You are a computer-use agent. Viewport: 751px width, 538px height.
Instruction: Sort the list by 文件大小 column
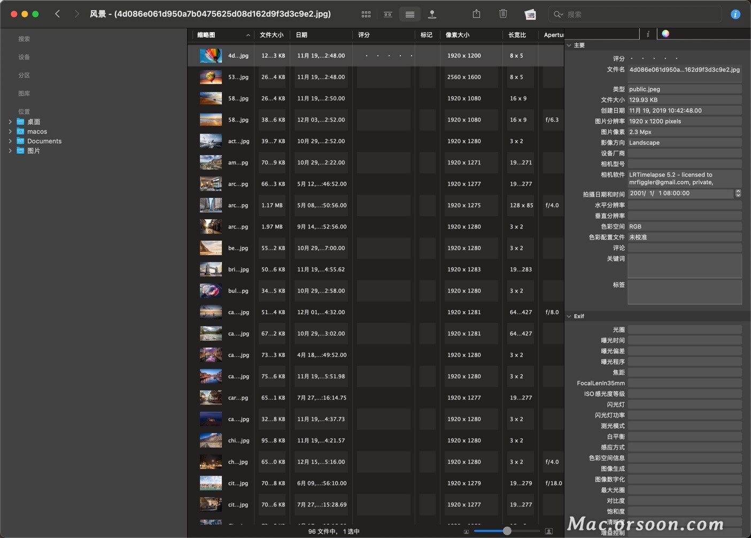[272, 35]
